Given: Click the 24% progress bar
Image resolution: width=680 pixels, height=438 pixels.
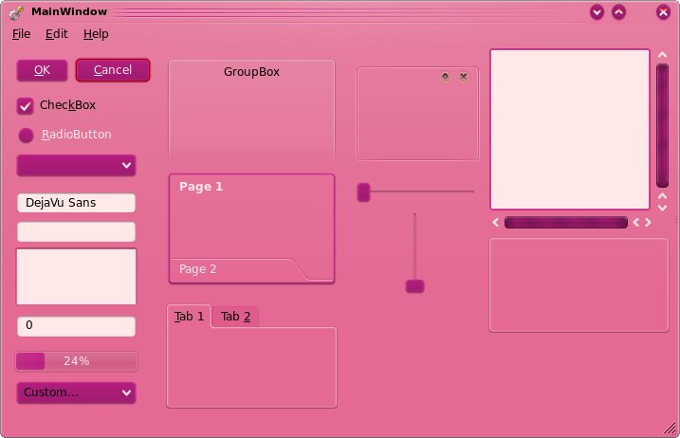Looking at the screenshot, I should pyautogui.click(x=76, y=361).
